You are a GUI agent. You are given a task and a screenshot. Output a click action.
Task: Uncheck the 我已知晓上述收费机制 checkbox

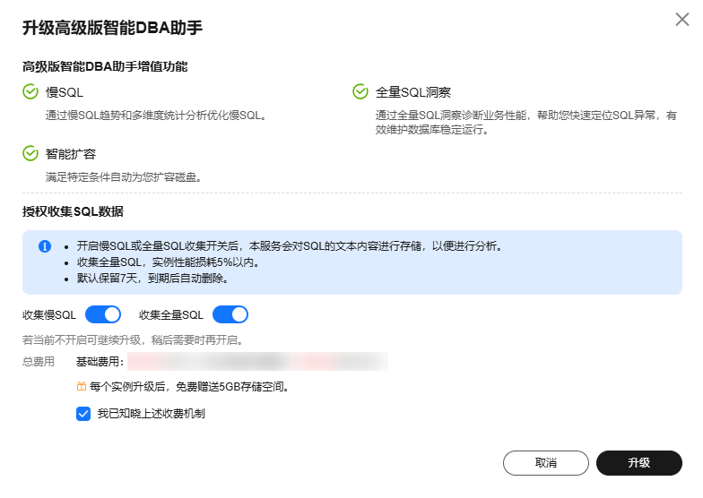pyautogui.click(x=83, y=414)
